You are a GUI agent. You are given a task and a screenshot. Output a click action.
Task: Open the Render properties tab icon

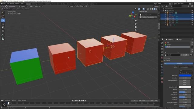(162, 46)
